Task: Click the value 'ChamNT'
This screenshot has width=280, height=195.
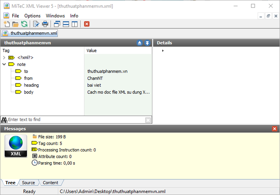Action: click(95, 78)
